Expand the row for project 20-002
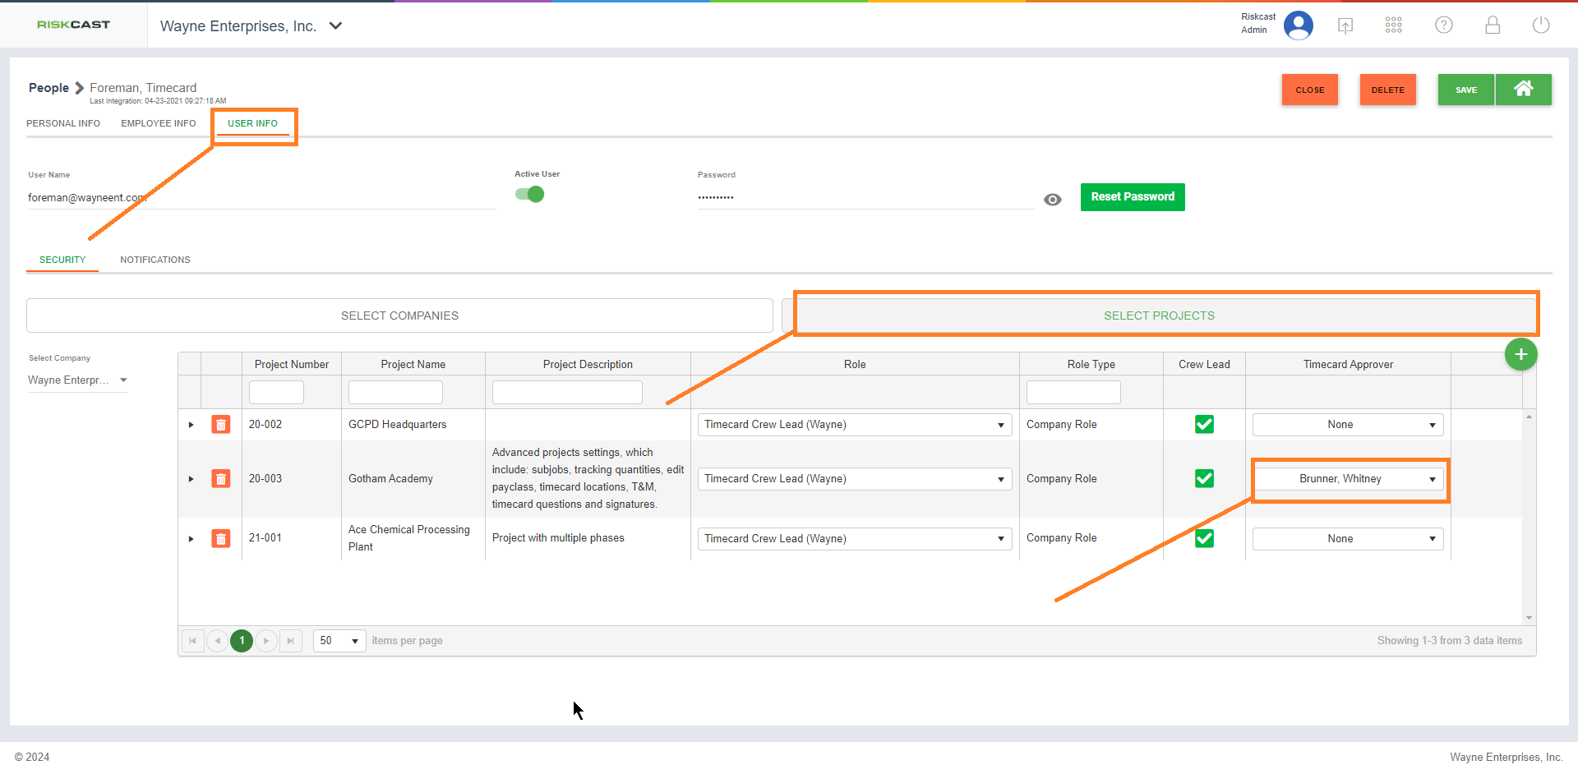 coord(191,425)
